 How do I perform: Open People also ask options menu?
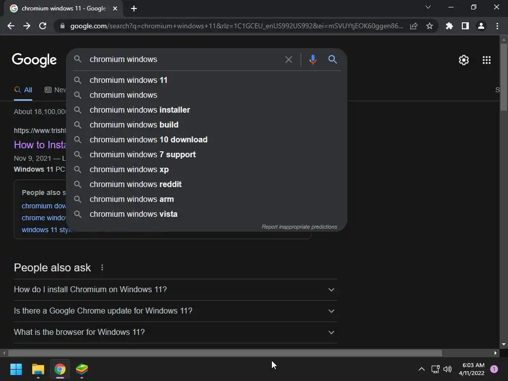[102, 267]
